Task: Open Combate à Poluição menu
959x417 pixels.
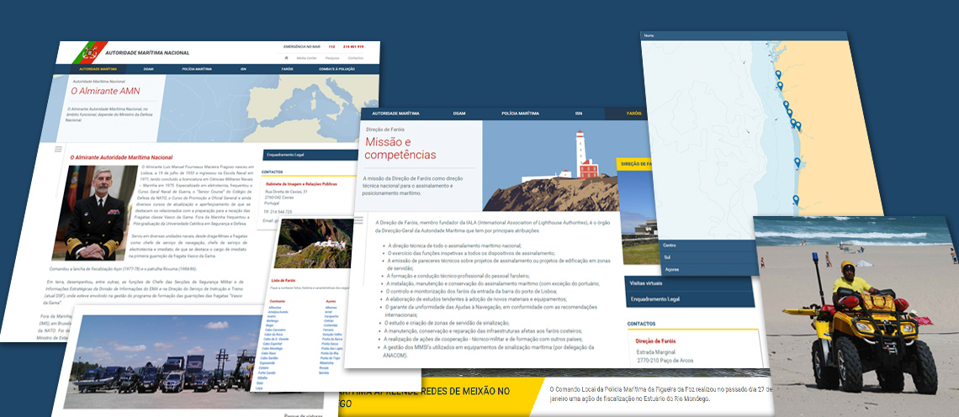Action: [x=337, y=69]
